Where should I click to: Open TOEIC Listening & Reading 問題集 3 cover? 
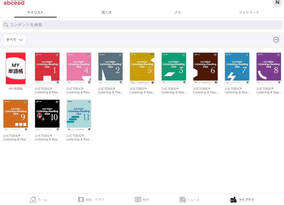pyautogui.click(x=174, y=68)
